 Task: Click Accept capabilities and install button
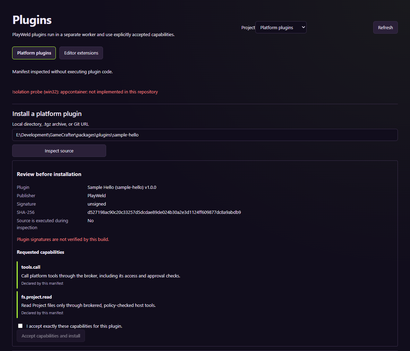[51, 336]
